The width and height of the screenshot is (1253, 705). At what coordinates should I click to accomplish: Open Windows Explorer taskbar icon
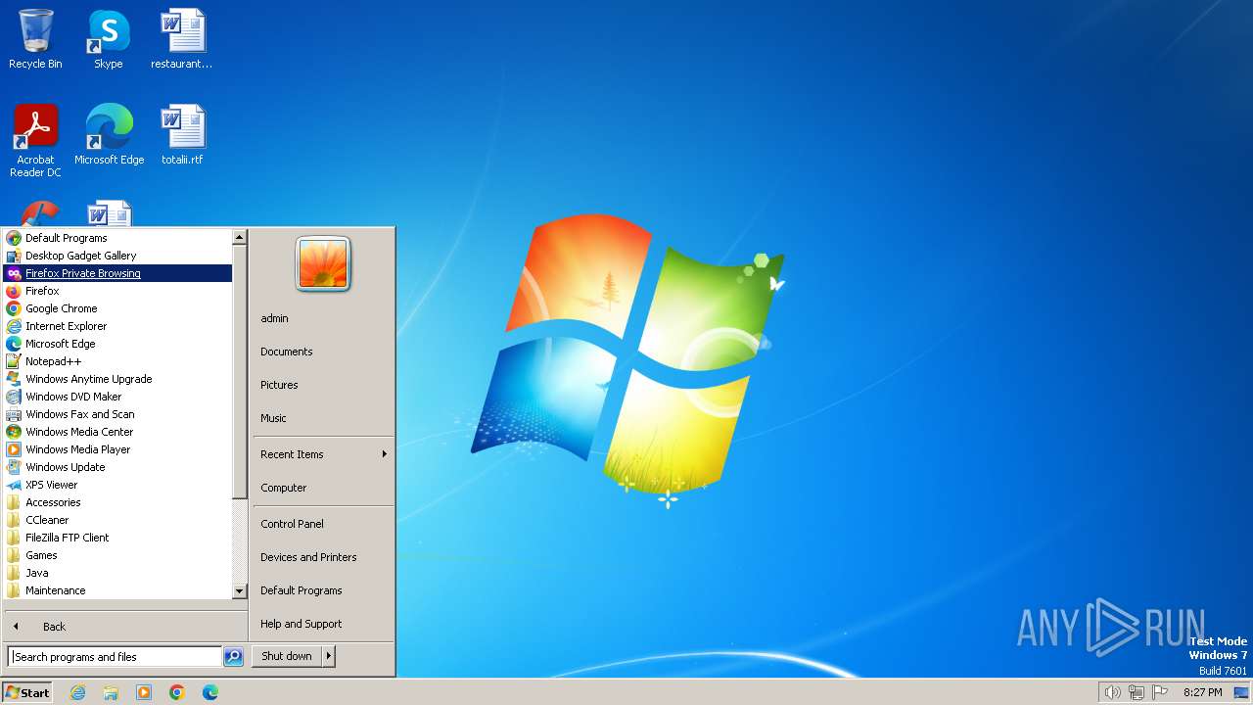pos(111,692)
